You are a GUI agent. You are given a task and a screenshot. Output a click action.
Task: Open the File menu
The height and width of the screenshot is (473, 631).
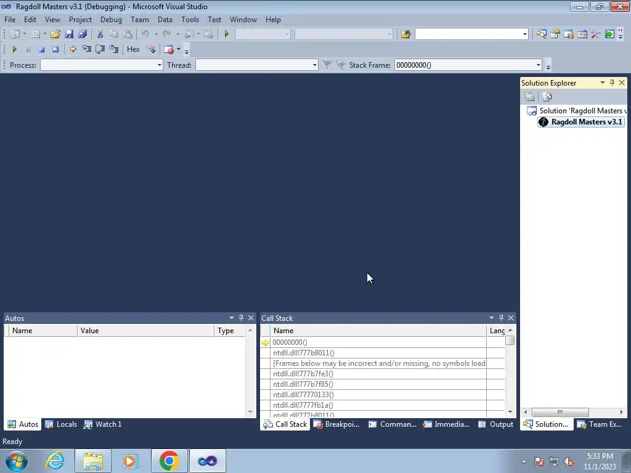tap(10, 20)
